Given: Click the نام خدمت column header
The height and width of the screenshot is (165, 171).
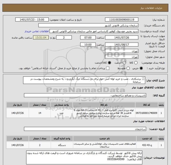Looking at the screenshot, I should tap(104, 139).
